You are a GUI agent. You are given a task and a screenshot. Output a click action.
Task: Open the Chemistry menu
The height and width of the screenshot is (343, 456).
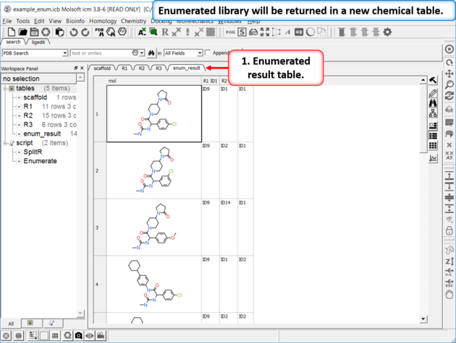(133, 22)
